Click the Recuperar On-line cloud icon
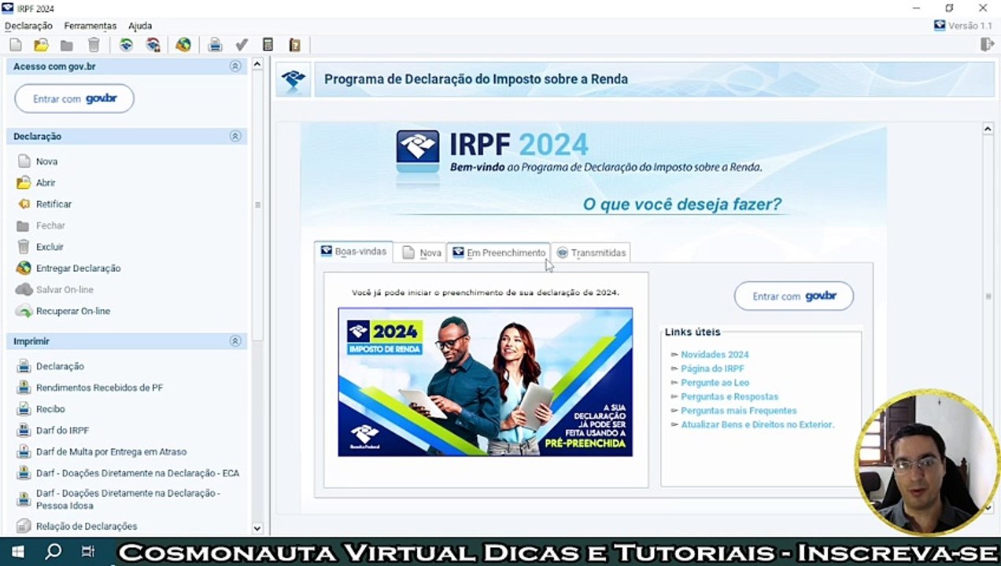Image resolution: width=1001 pixels, height=566 pixels. click(24, 311)
